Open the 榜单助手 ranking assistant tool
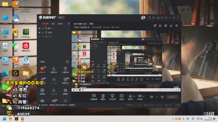The width and height of the screenshot is (218, 122). tap(65, 81)
